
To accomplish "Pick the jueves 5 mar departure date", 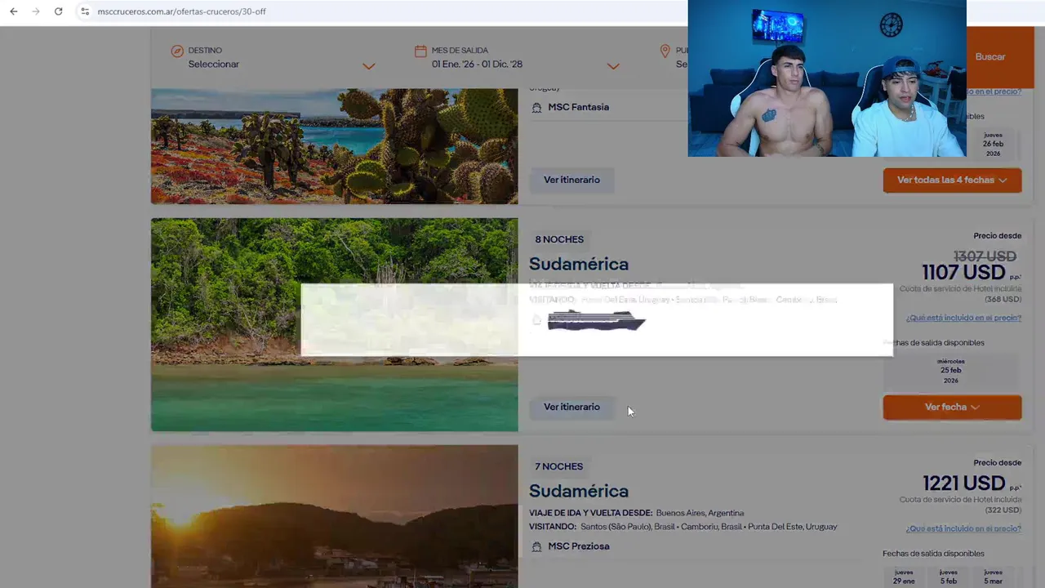I will click(993, 577).
